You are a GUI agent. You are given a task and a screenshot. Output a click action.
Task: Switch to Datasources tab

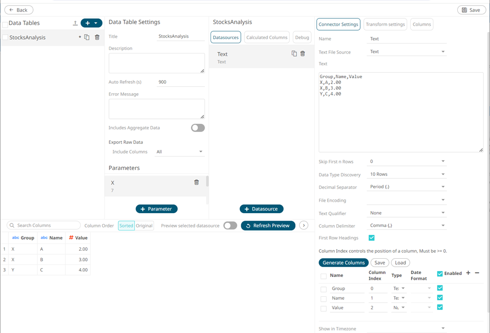pyautogui.click(x=225, y=37)
